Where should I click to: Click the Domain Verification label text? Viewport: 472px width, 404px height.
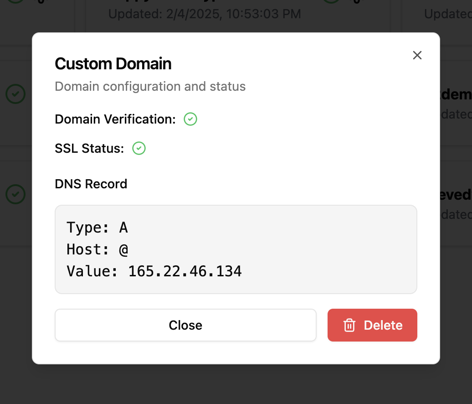(115, 119)
